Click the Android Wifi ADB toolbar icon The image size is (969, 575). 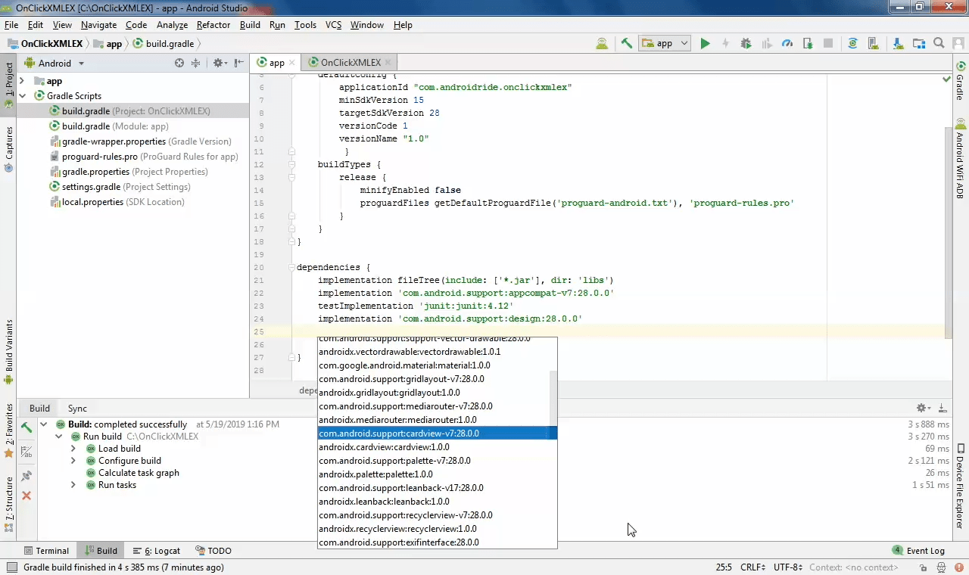(601, 44)
